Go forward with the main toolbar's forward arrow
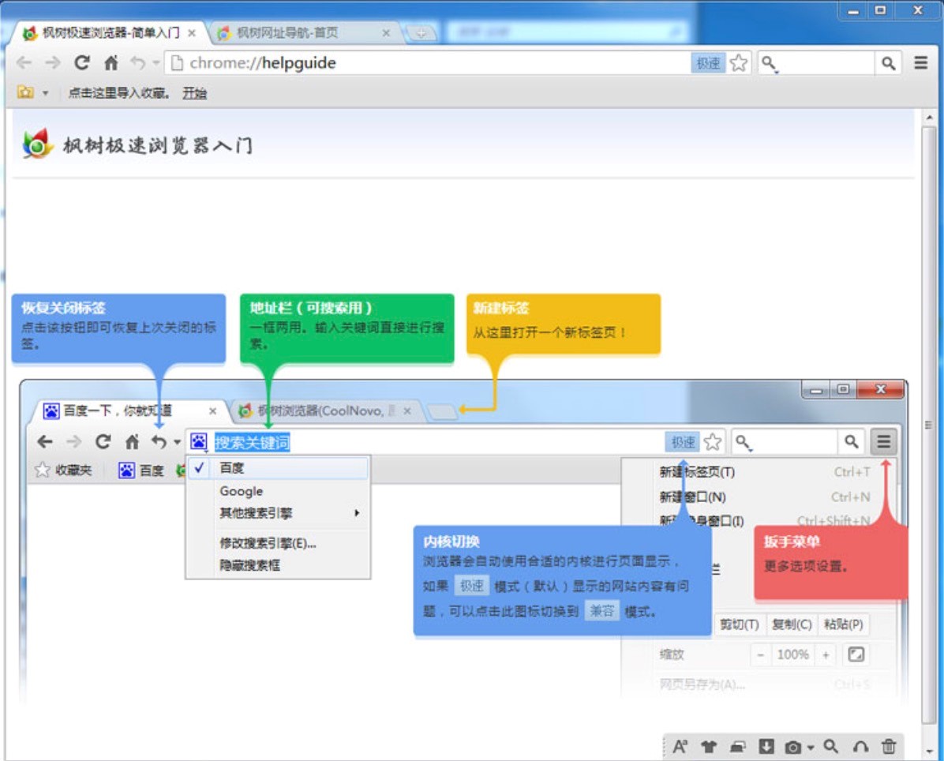Screen dimensions: 944x761 coord(53,62)
